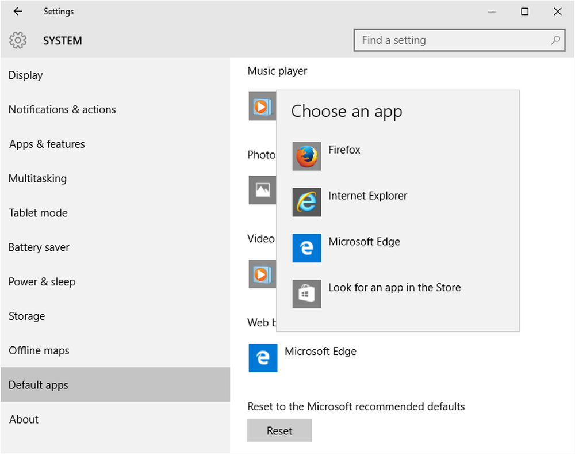Open the Music player default app icon
575x454 pixels.
click(x=262, y=106)
